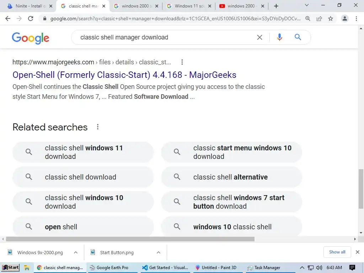The height and width of the screenshot is (273, 364).
Task: Open network icon in system tray
Action: [310, 268]
